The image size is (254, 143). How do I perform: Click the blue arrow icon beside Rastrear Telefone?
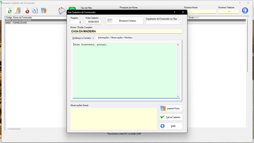coord(245,11)
